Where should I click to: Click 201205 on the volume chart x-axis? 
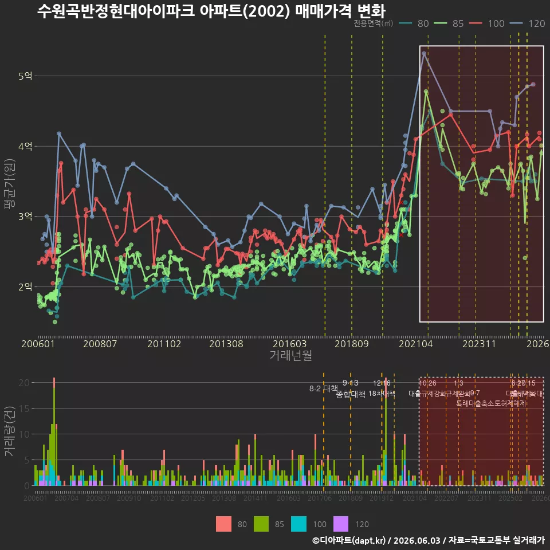pyautogui.click(x=193, y=498)
